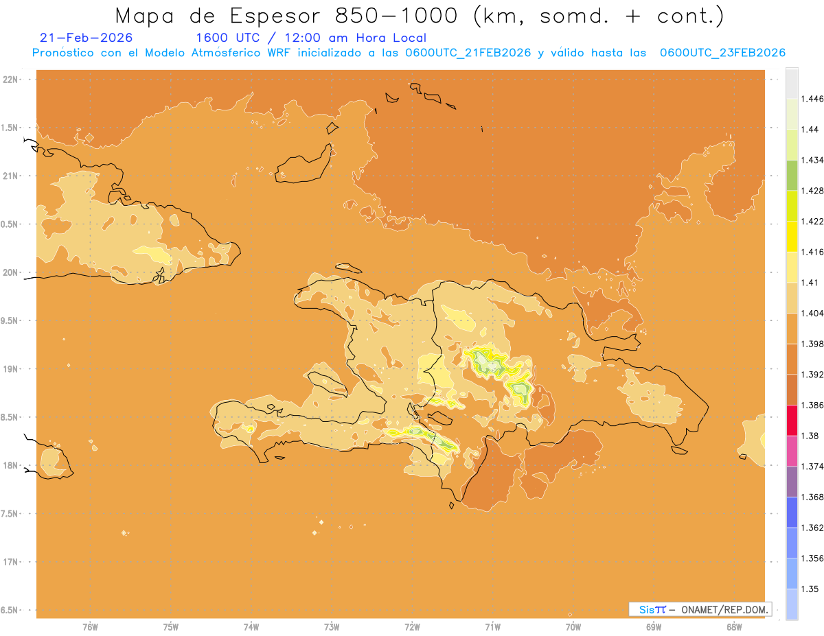Click the colorbar value "1.416"
This screenshot has height=636, width=824.
coord(812,252)
